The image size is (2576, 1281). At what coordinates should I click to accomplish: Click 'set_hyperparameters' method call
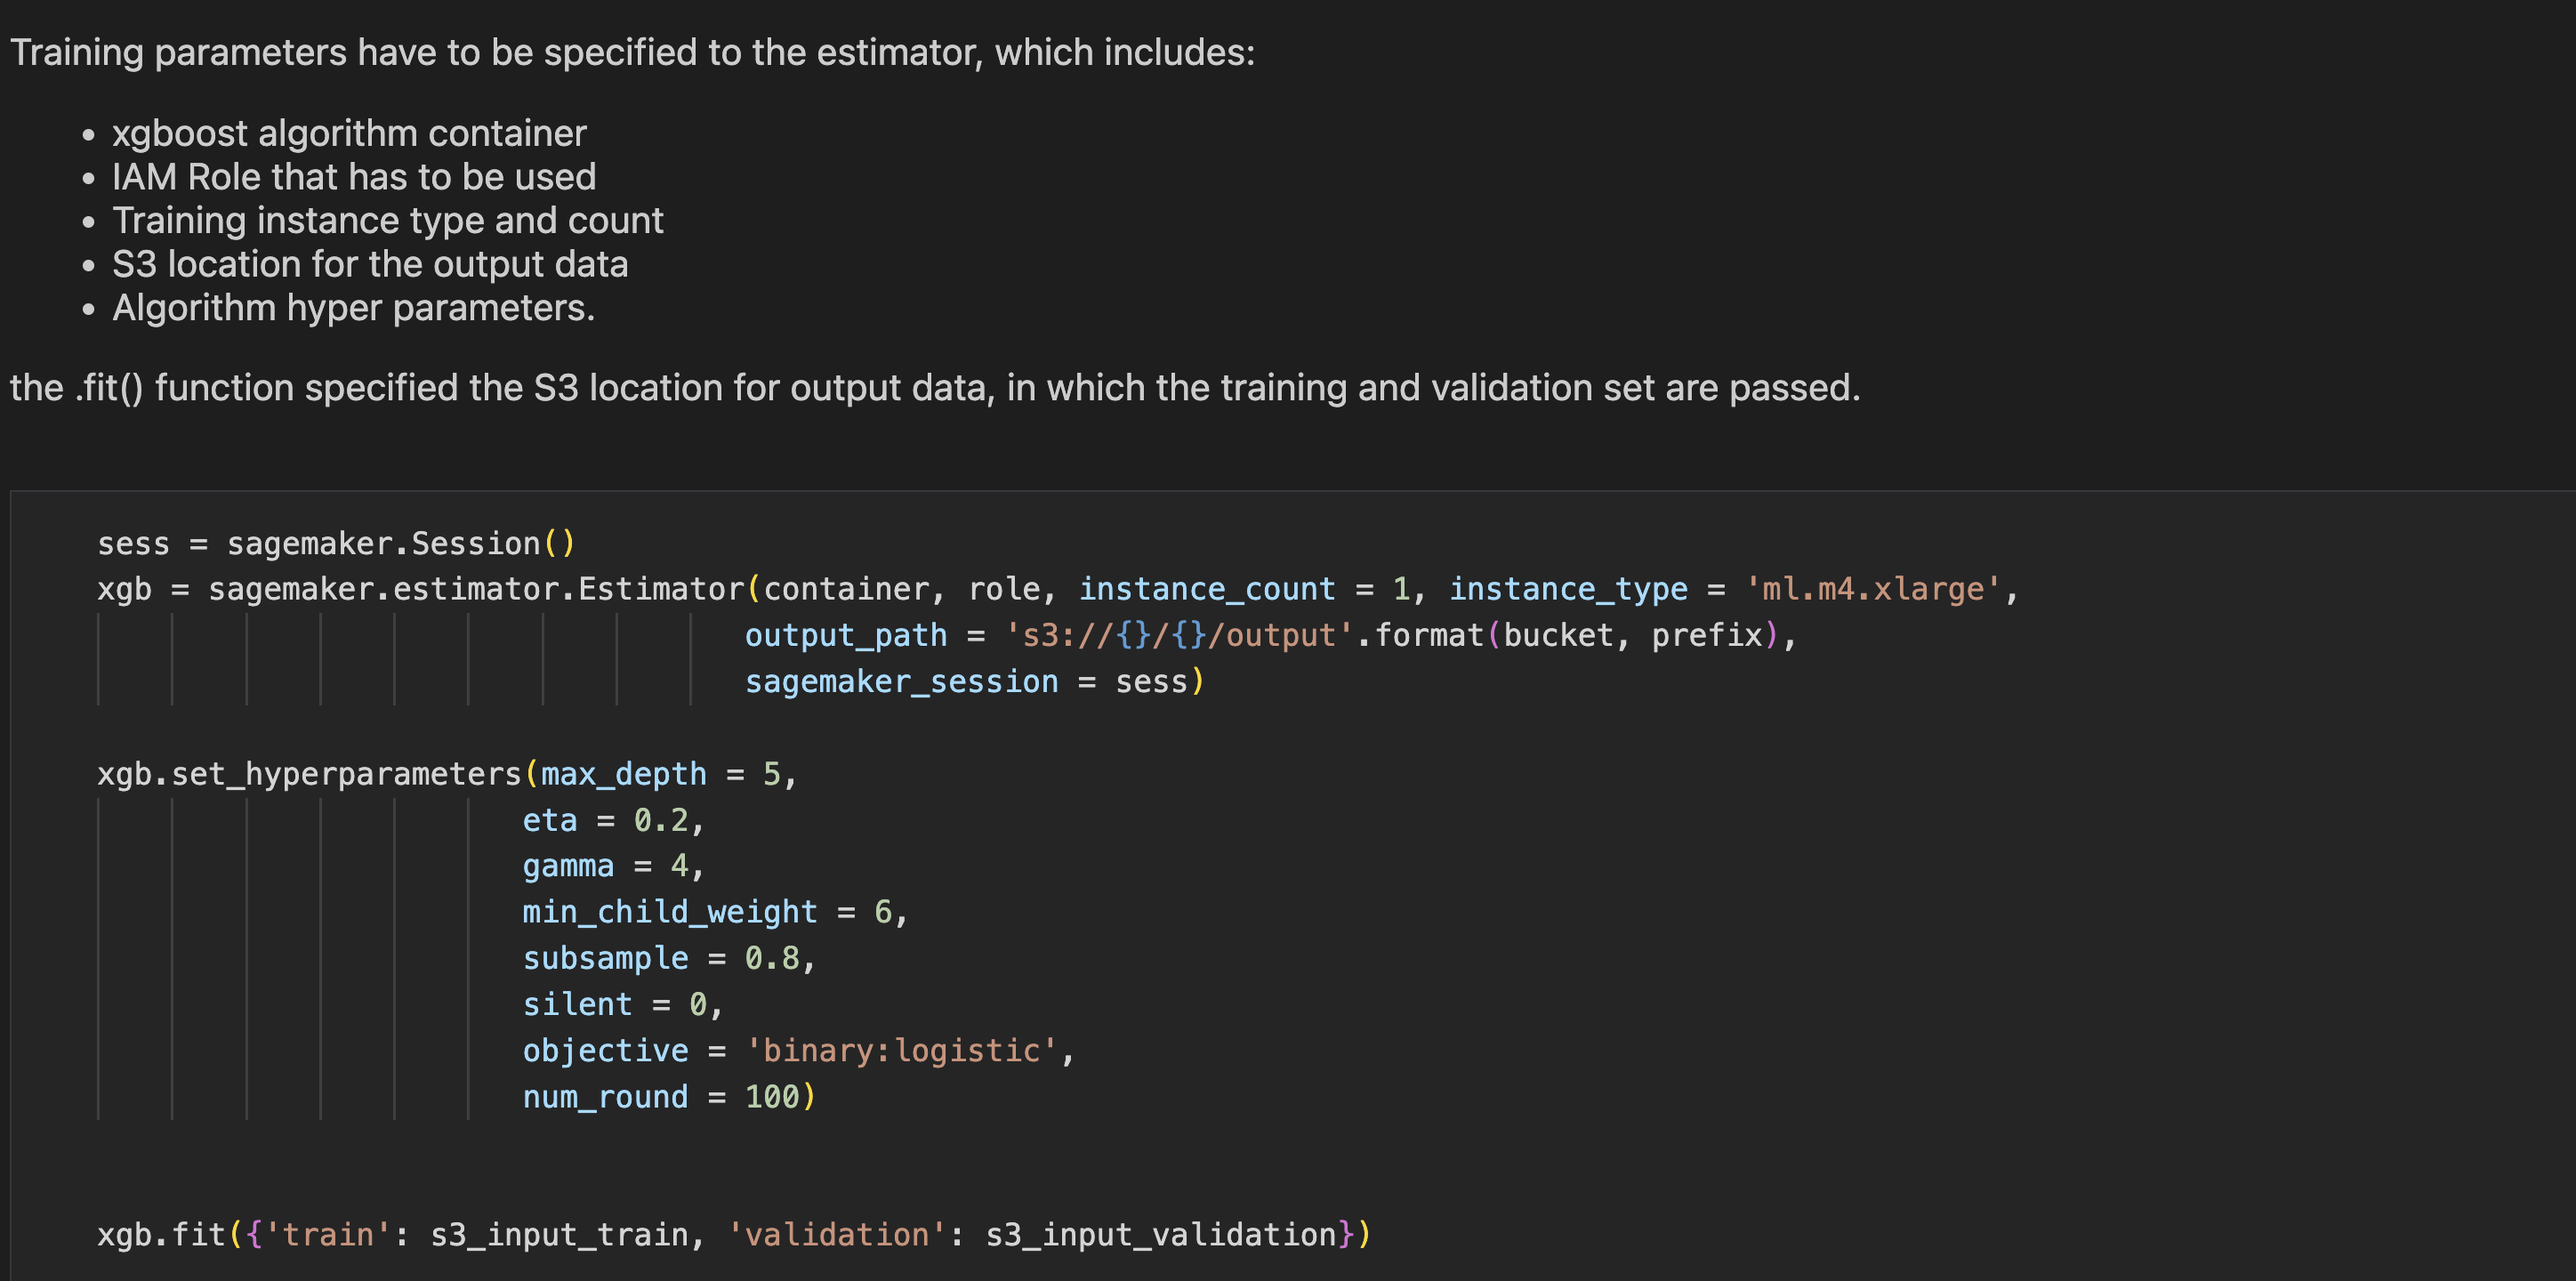tap(346, 774)
